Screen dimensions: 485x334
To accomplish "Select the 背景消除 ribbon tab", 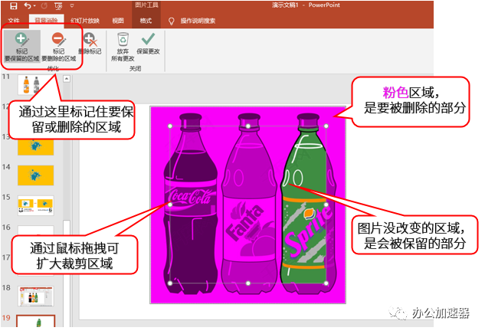I will (46, 21).
